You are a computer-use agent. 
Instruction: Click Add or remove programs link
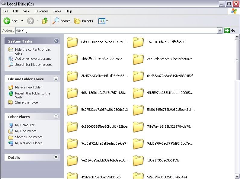pos(33,59)
